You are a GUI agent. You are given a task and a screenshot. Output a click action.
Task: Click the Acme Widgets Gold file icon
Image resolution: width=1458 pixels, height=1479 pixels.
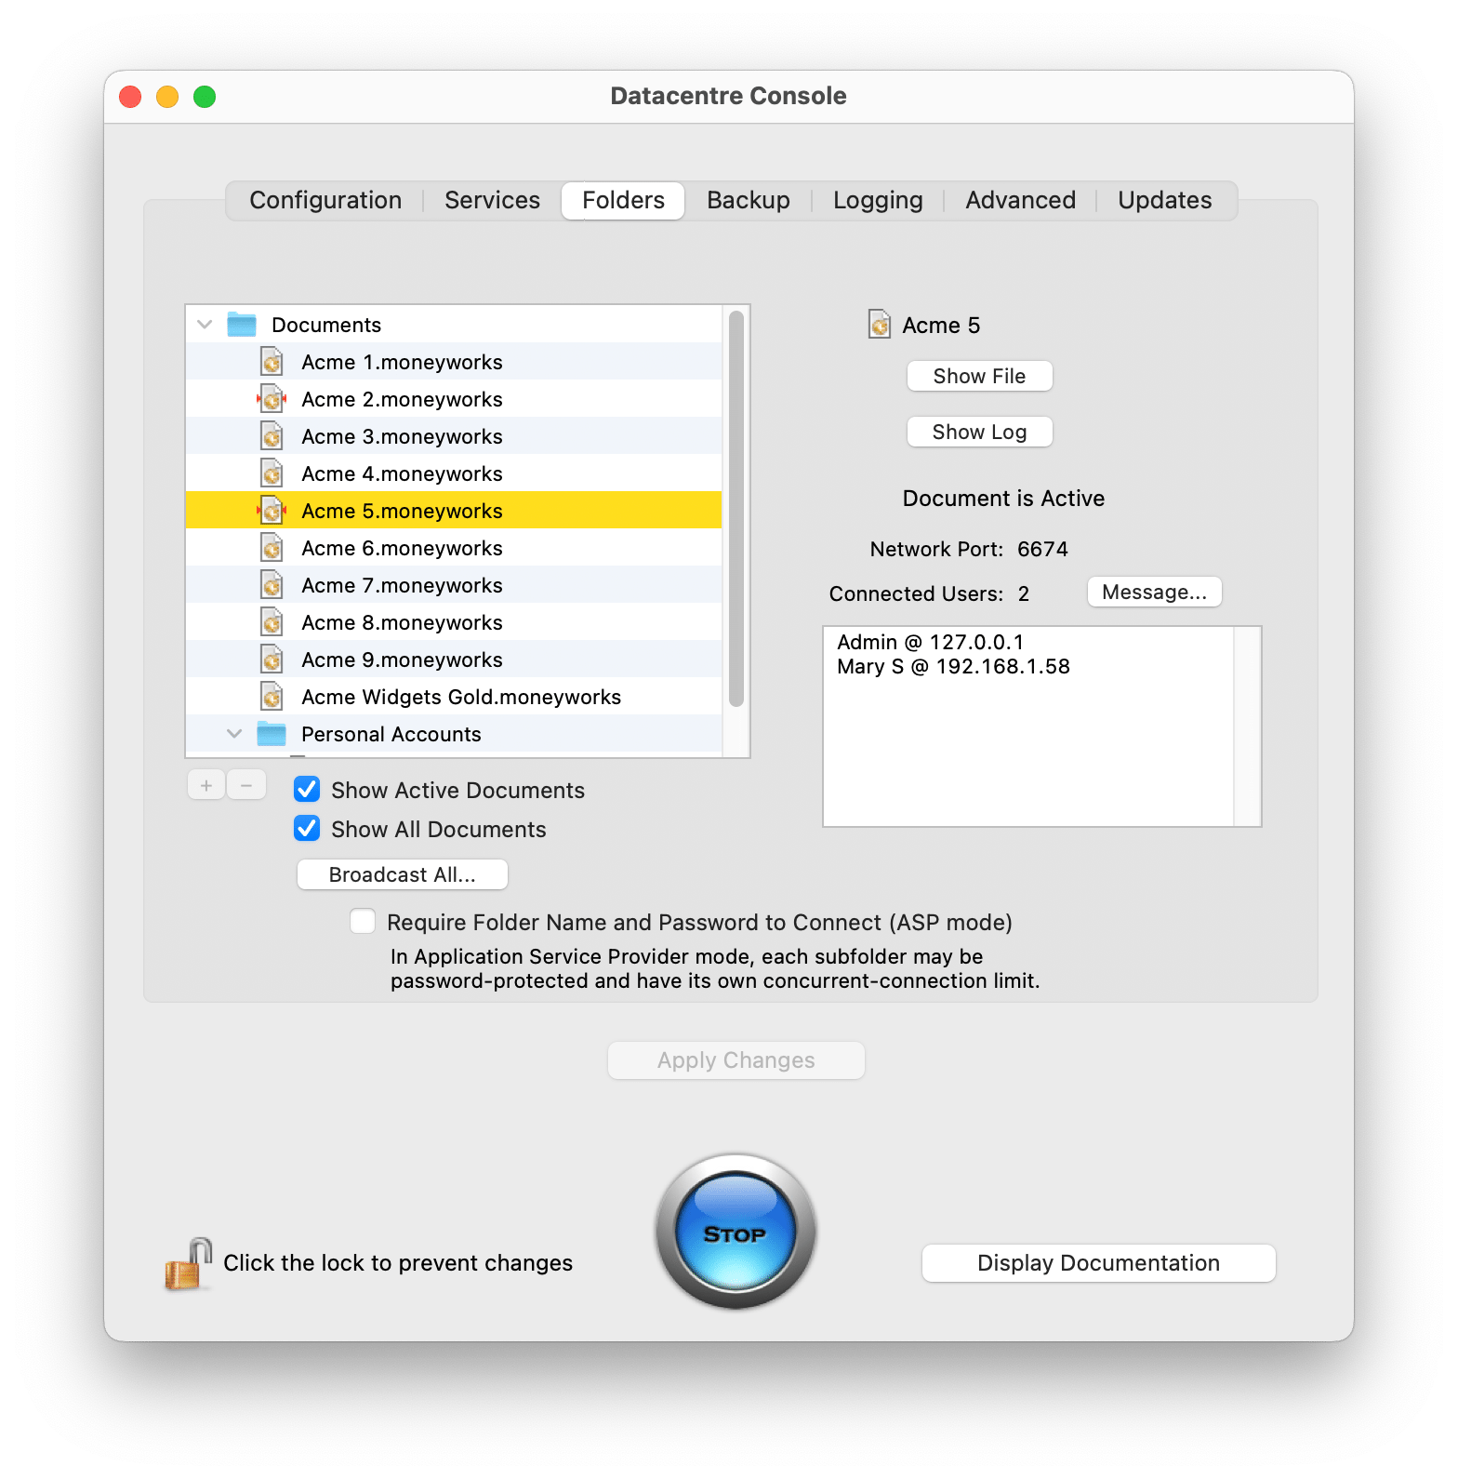pos(272,696)
